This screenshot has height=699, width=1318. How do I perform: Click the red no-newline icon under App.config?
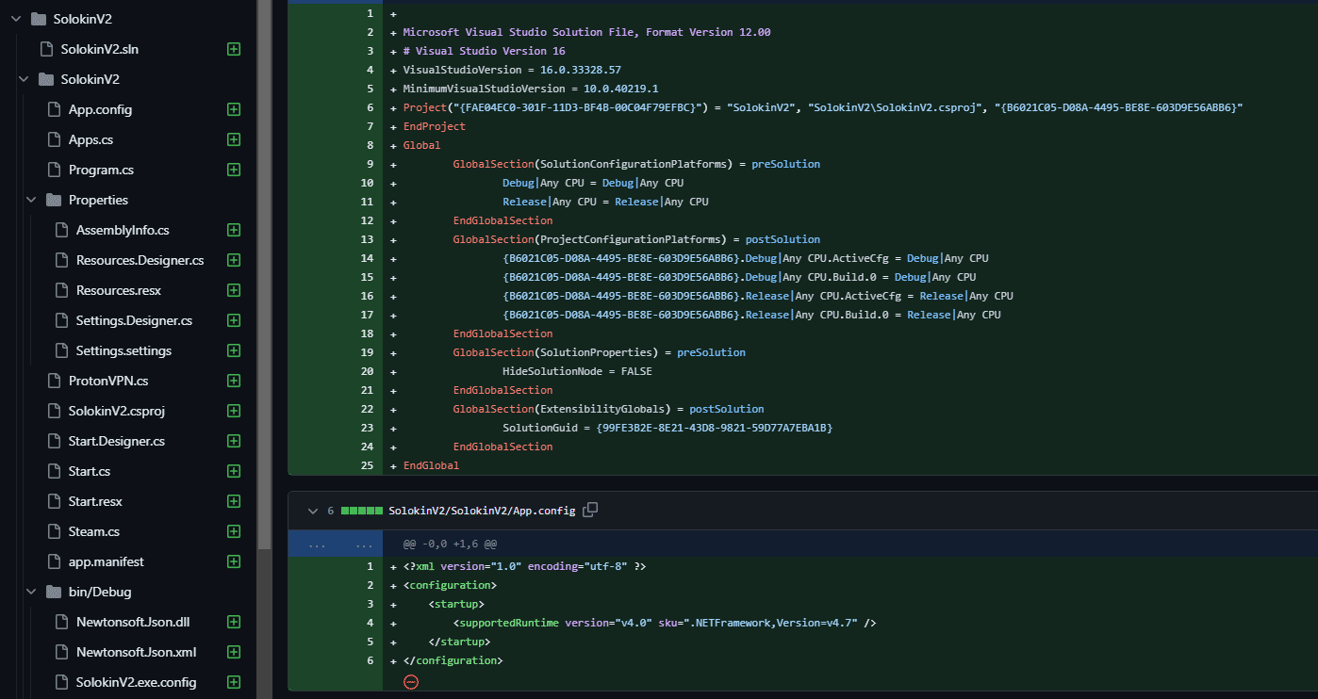click(x=410, y=682)
